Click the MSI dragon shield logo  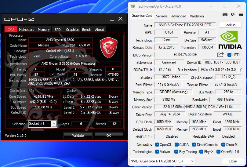[108, 47]
